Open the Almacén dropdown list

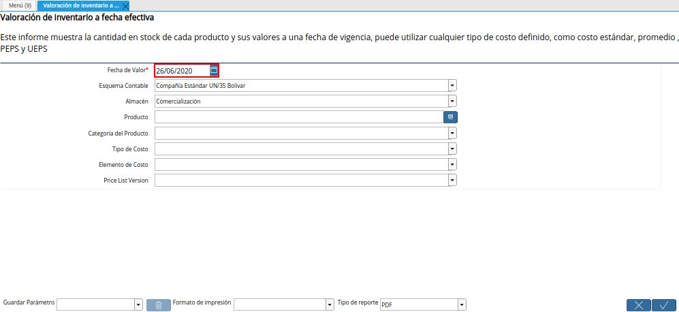[x=452, y=102]
